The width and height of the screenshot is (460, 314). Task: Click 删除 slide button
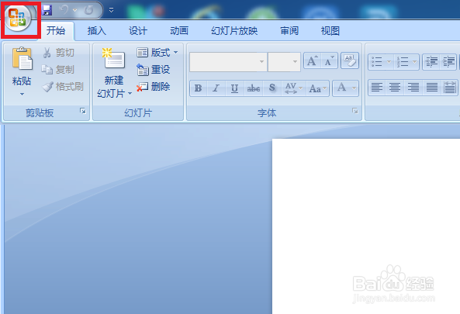tap(153, 87)
